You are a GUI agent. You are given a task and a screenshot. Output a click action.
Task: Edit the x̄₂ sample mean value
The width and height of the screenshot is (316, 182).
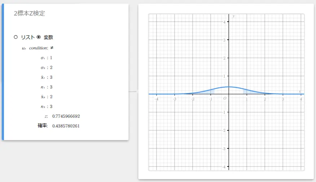click(x=51, y=97)
